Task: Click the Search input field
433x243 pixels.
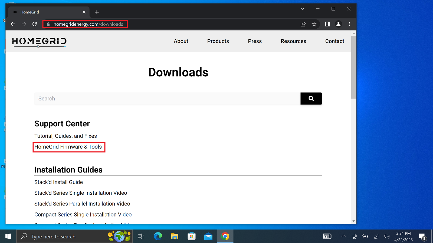Action: 167,99
